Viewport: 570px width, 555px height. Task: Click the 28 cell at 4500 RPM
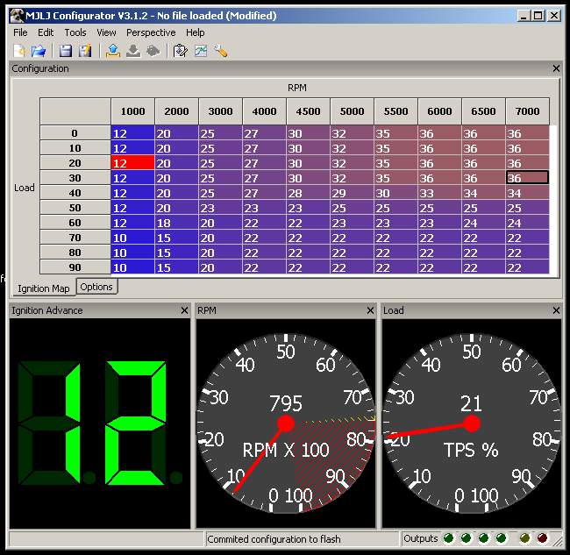click(308, 193)
